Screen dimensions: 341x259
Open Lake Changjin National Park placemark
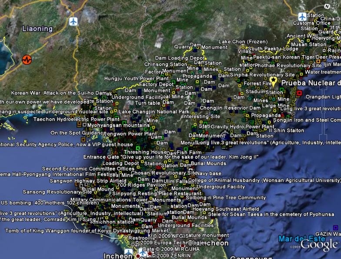coord(154,112)
